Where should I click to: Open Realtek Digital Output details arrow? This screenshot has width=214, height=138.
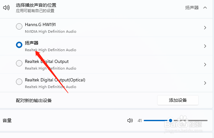(x=205, y=65)
